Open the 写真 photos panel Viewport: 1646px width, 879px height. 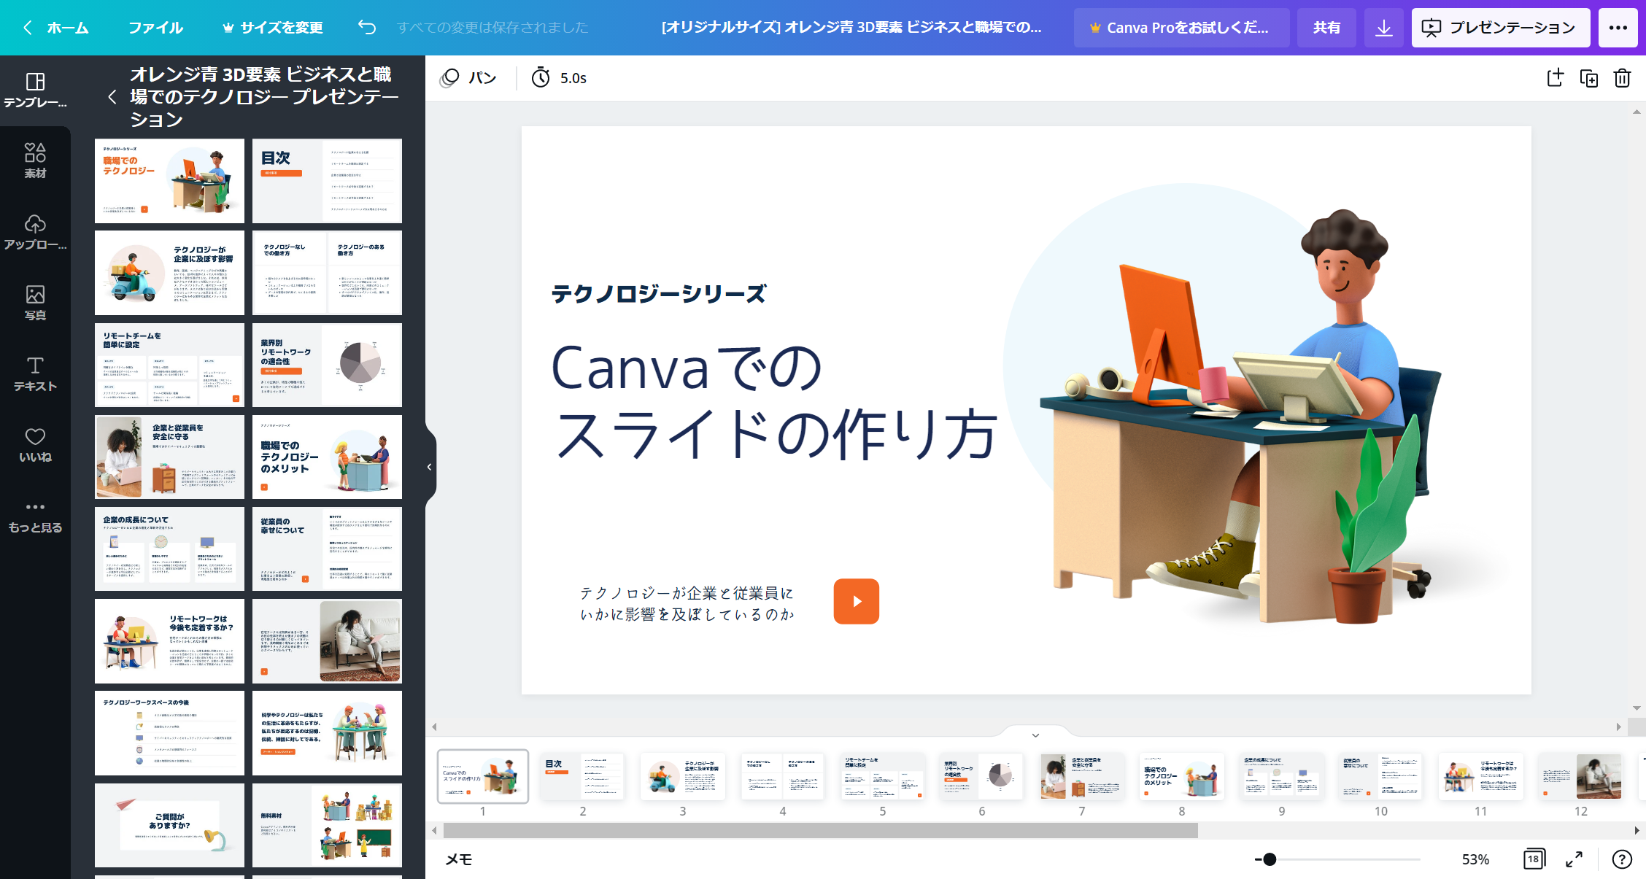[x=35, y=303]
